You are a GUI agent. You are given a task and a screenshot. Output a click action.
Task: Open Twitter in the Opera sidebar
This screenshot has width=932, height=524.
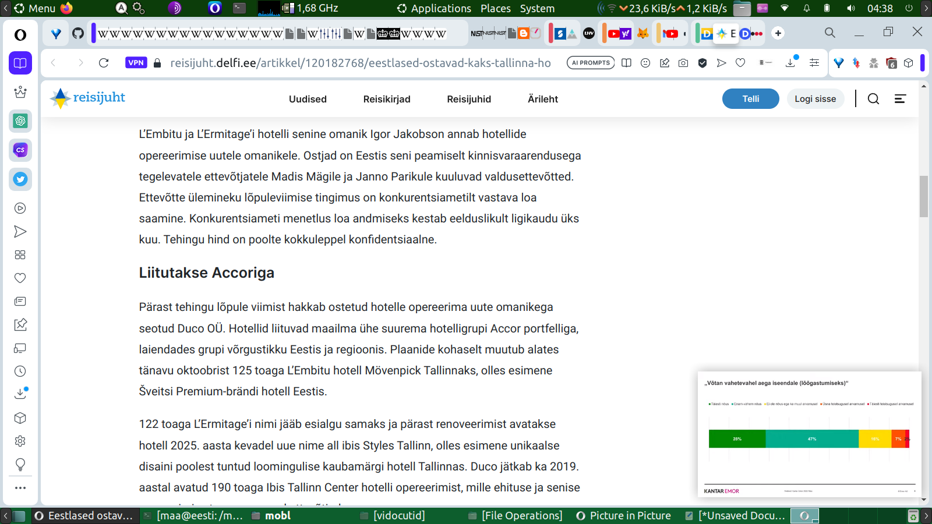[x=20, y=179]
